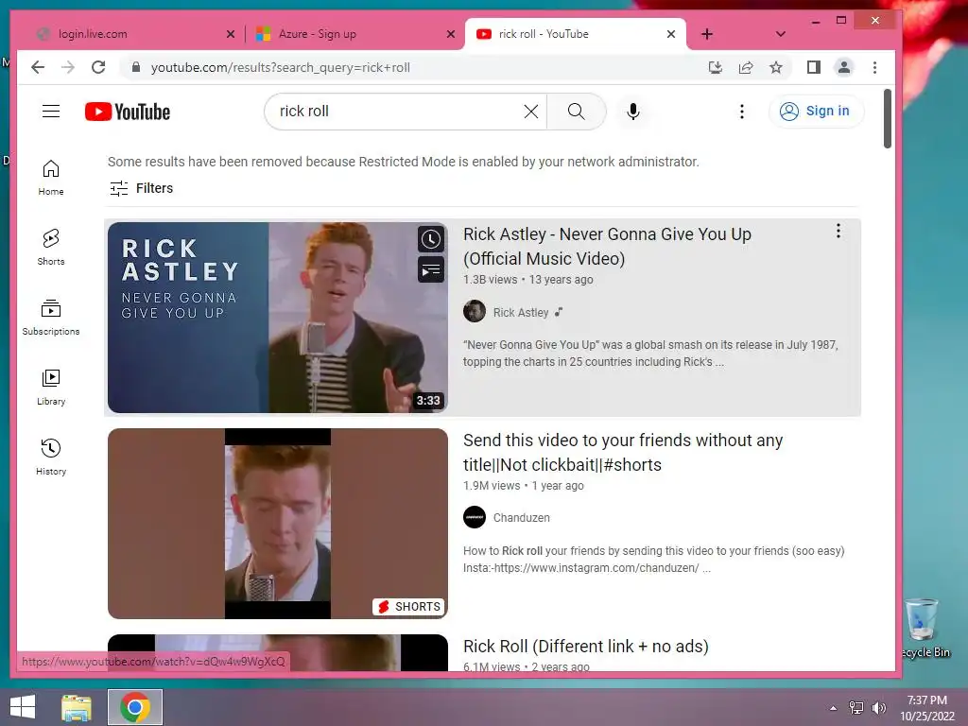Click the magnifier search button
This screenshot has width=968, height=726.
(x=576, y=112)
